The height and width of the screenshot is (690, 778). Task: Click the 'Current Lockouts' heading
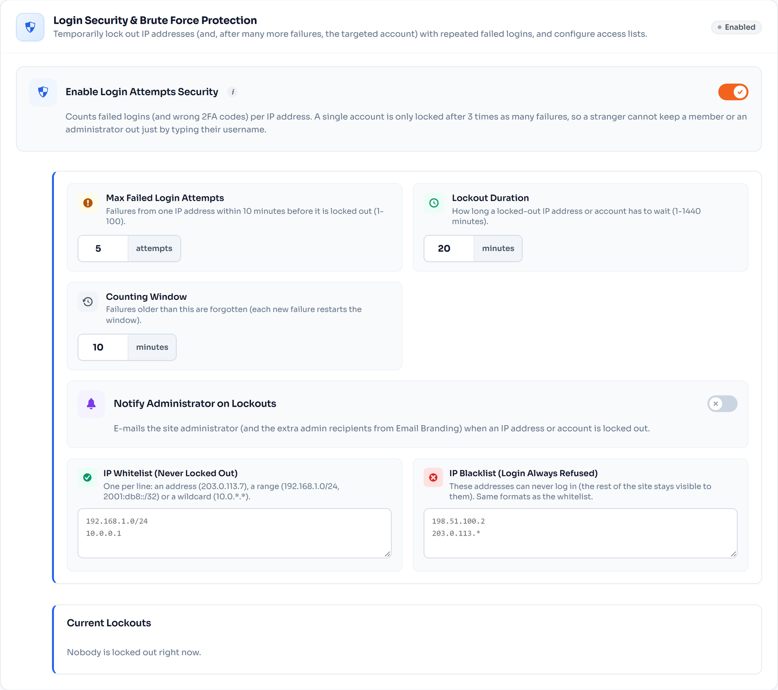coord(109,623)
